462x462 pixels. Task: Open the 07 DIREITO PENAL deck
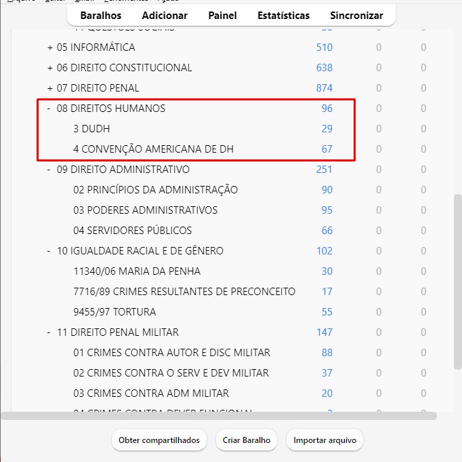tap(98, 88)
